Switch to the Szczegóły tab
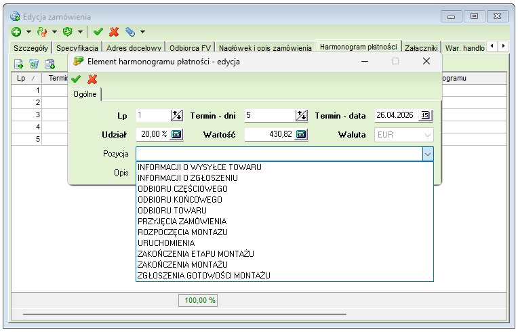 [31, 48]
